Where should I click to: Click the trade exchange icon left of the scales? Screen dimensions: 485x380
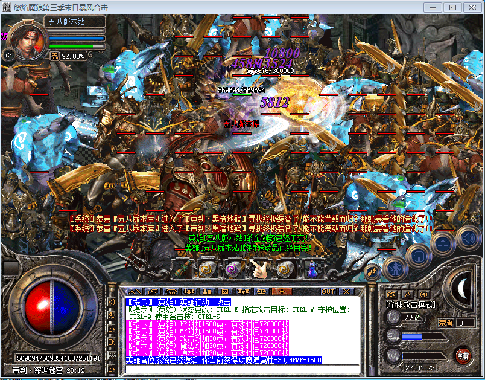pyautogui.click(x=243, y=291)
